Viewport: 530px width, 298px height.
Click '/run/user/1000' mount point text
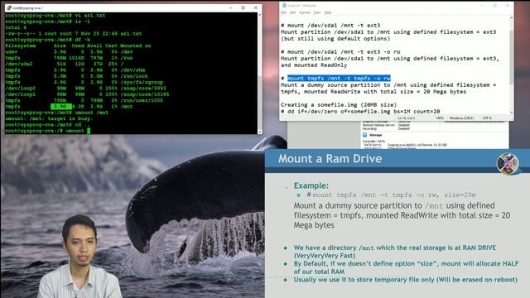tap(142, 100)
